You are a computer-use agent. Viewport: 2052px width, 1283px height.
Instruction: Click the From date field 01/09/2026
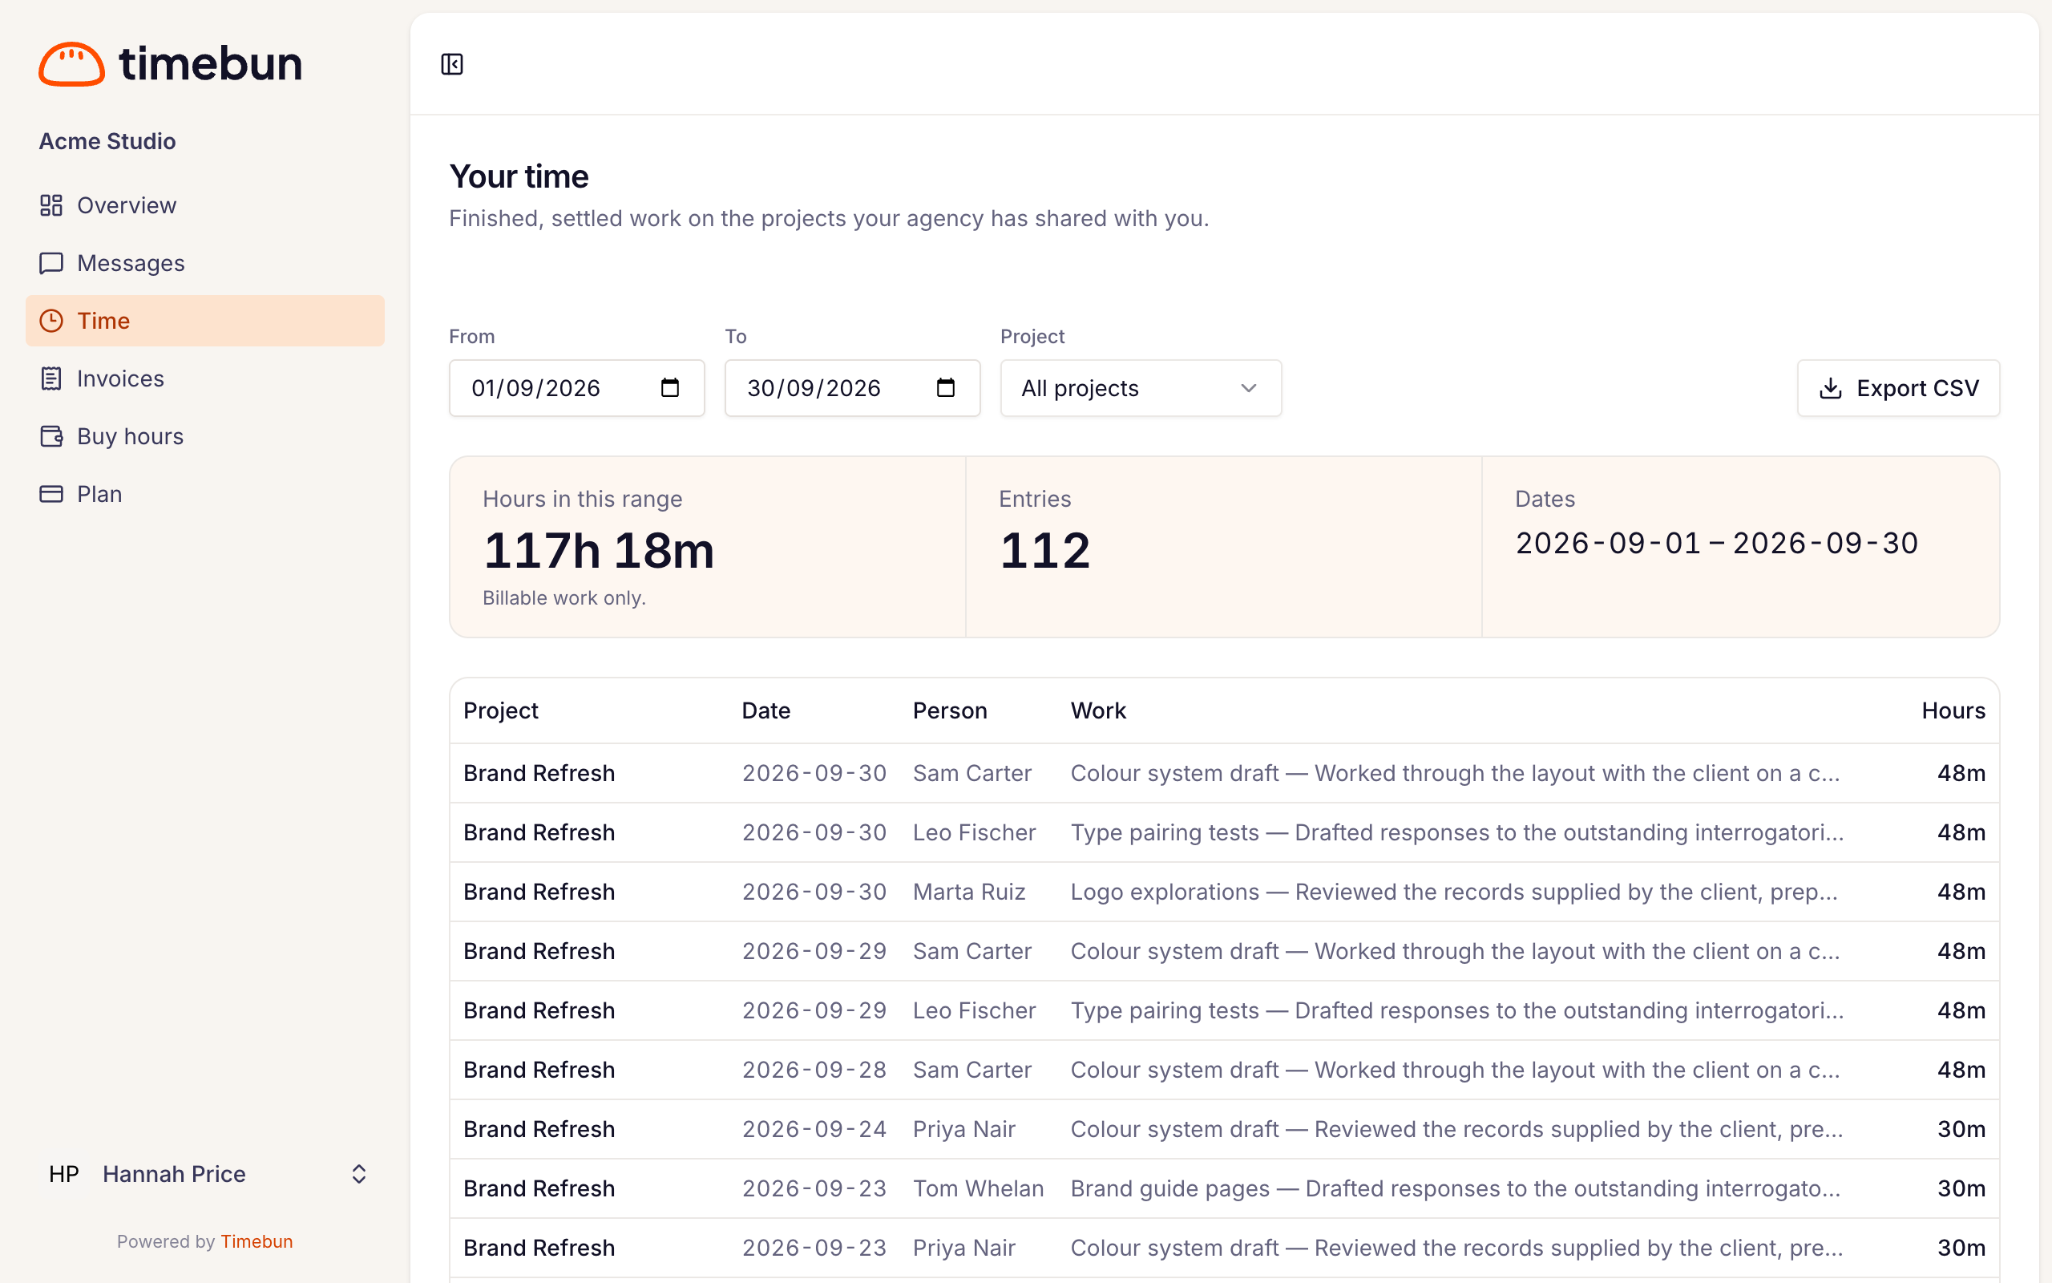[576, 388]
